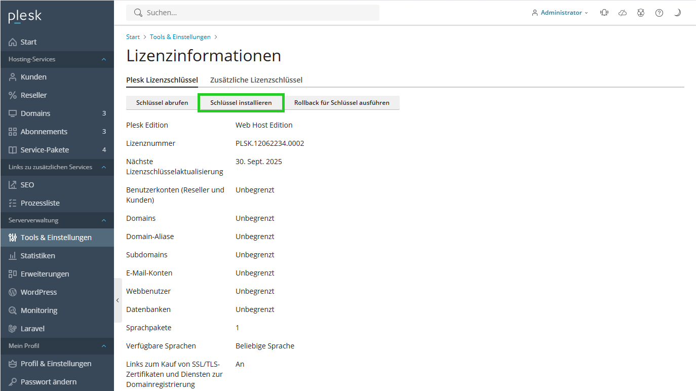This screenshot has height=391, width=696.
Task: Switch to Zusätzliche Lizenzschlüssel tab
Action: tap(256, 80)
